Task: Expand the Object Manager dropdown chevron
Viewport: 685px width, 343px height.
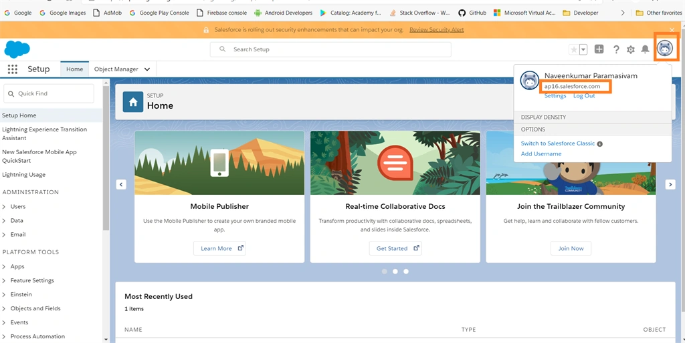Action: click(x=146, y=69)
